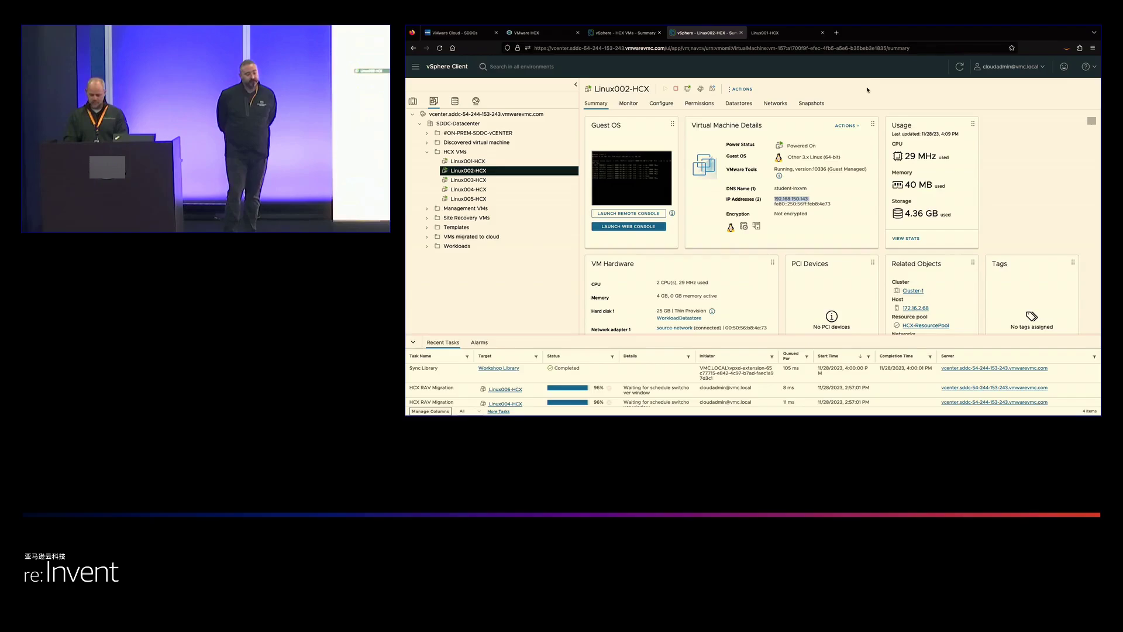The width and height of the screenshot is (1123, 632).
Task: Collapse the Recent Tasks panel
Action: [x=413, y=342]
